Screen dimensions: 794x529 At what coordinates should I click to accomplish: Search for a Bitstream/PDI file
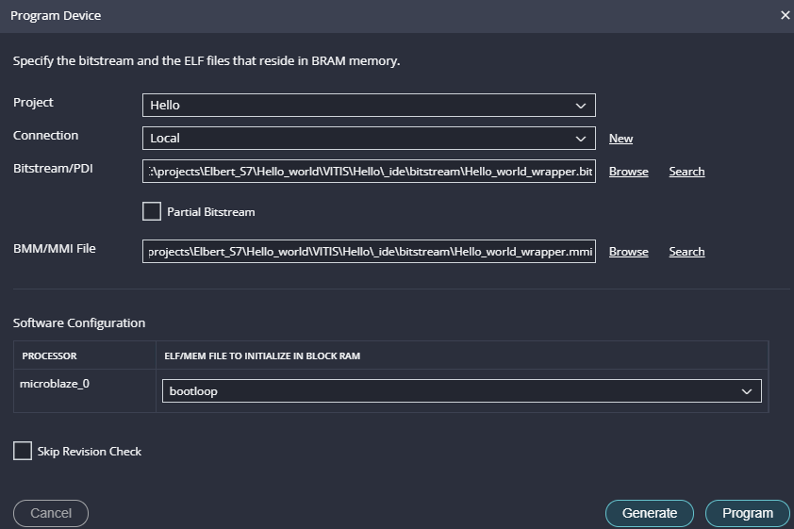(x=686, y=172)
